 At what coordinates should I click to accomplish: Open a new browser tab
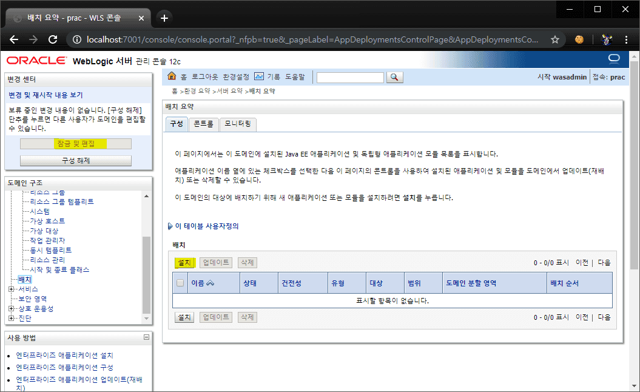point(164,18)
